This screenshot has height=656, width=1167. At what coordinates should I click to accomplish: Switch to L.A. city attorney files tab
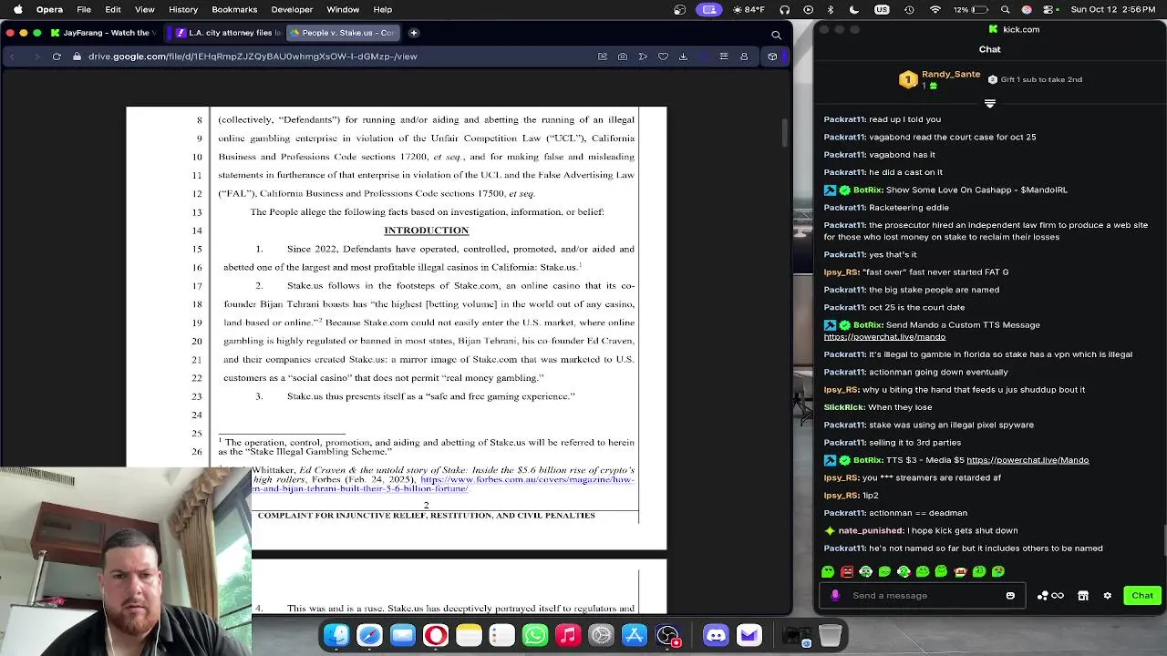click(x=228, y=33)
